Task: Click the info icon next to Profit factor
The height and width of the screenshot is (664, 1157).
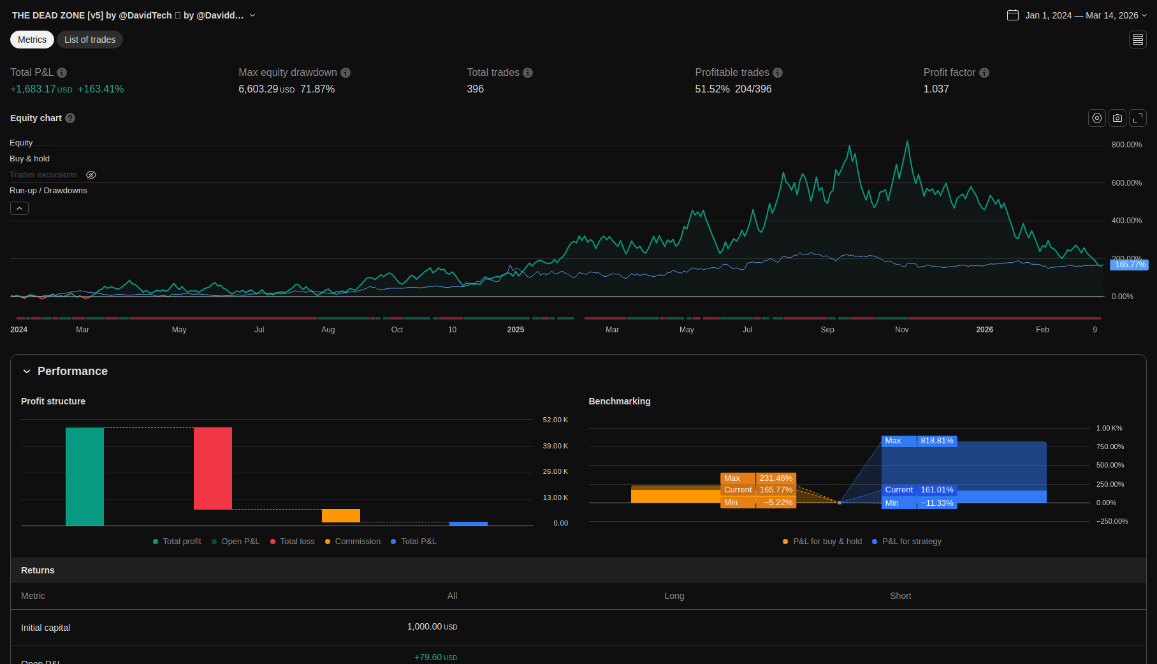Action: [984, 73]
